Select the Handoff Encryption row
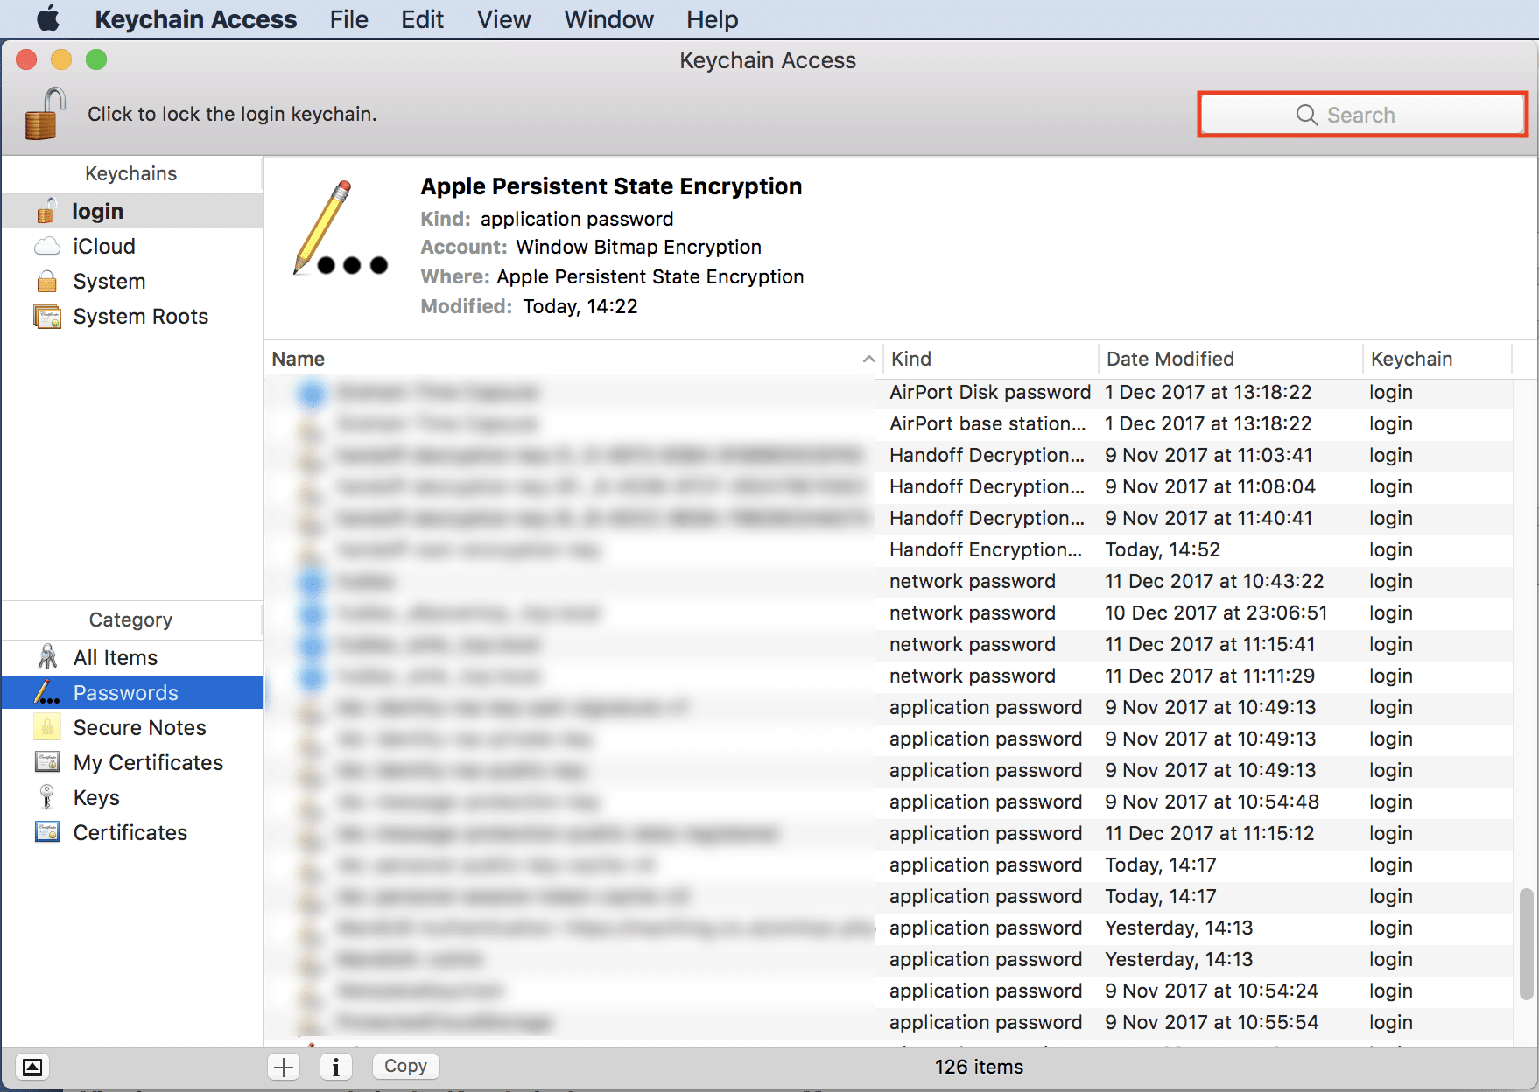The image size is (1539, 1092). click(889, 549)
